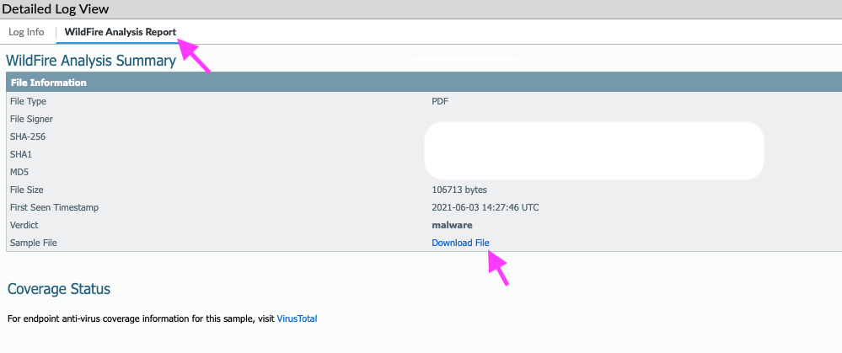Click the Download File link

click(x=460, y=243)
